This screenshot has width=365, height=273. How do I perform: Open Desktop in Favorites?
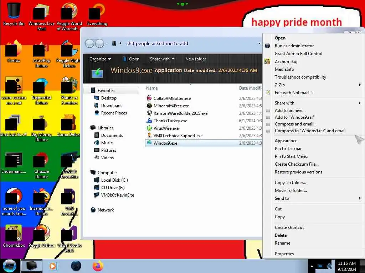tap(109, 98)
